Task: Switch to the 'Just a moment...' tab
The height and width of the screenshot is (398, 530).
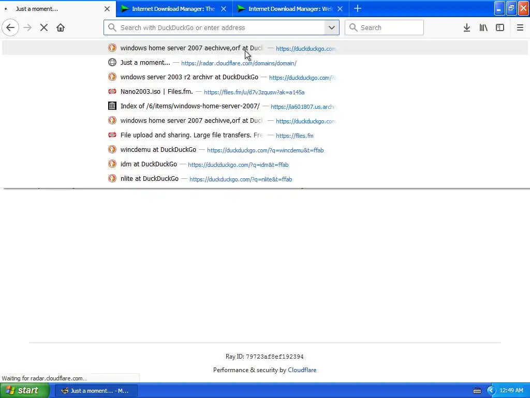Action: (x=57, y=9)
